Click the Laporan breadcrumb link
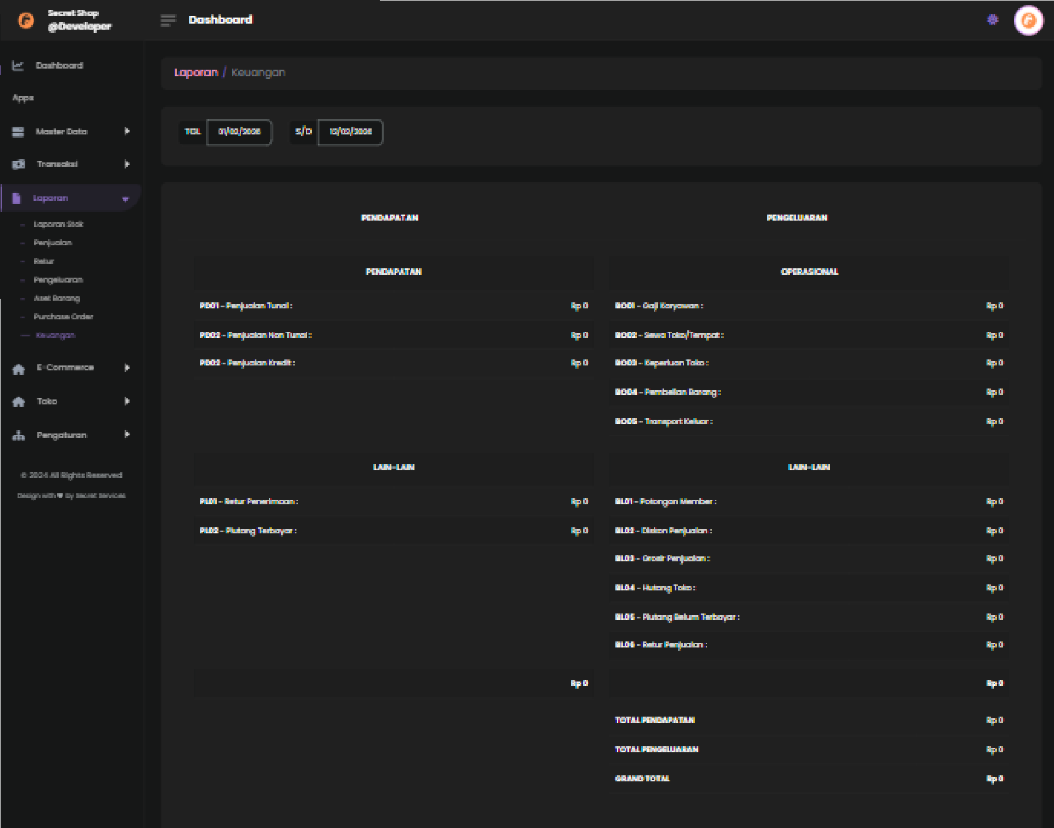 click(196, 72)
